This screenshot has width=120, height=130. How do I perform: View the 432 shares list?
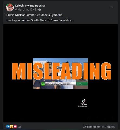coord(108,127)
